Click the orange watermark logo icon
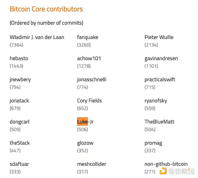 163,171
